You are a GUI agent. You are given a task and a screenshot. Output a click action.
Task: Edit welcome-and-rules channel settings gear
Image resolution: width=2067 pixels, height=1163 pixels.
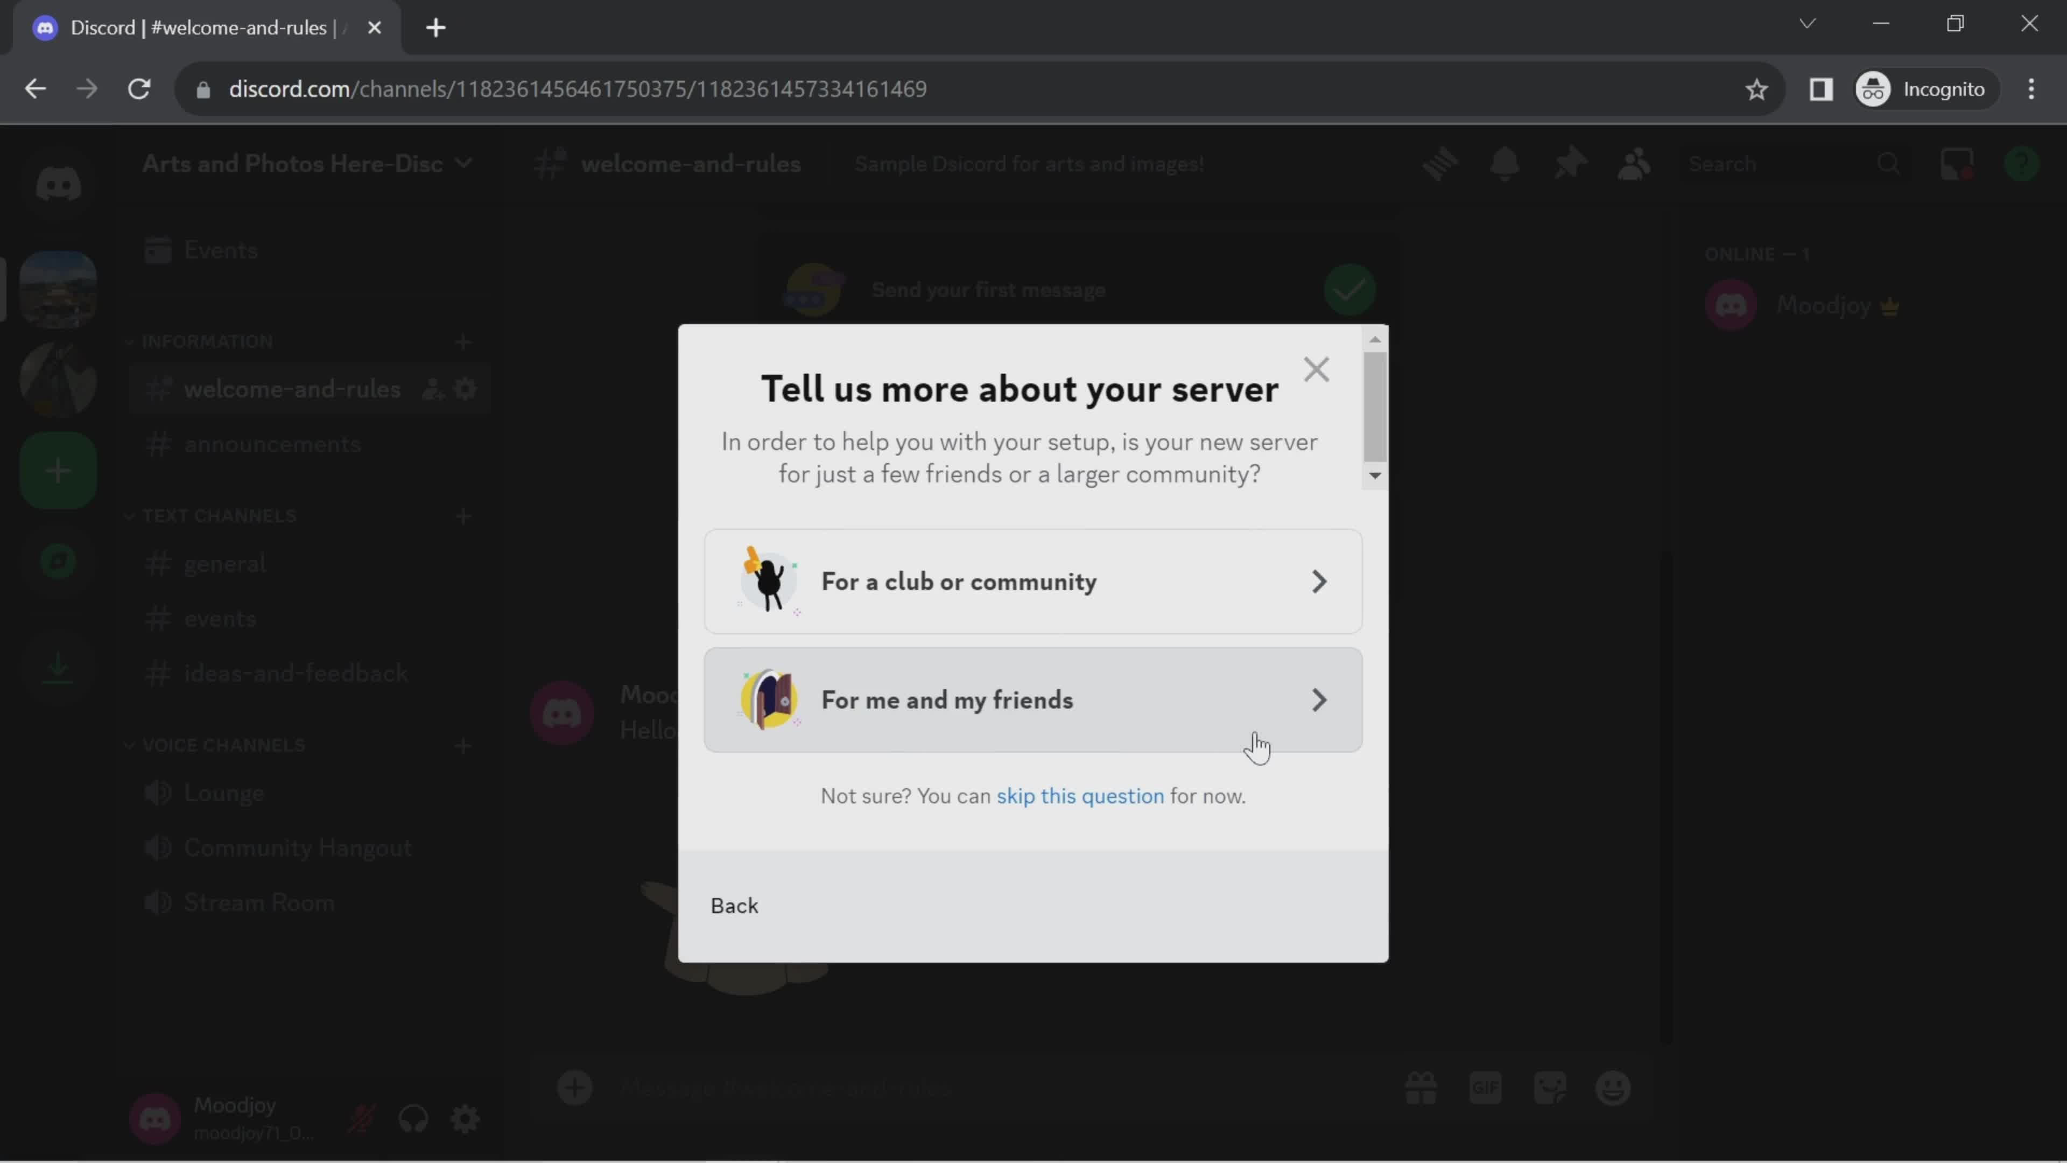466,390
